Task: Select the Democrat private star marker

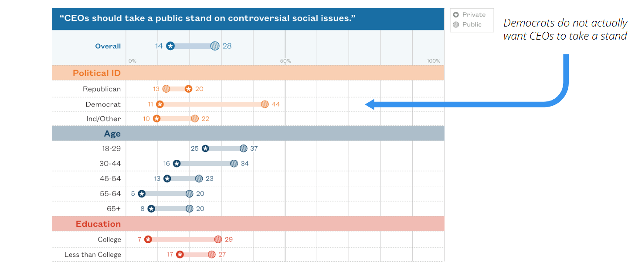Action: pos(160,104)
